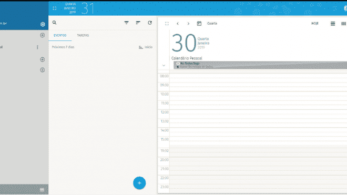Switch to the EVENTOS tab
Viewport: 347px width, 195px height.
[60, 35]
